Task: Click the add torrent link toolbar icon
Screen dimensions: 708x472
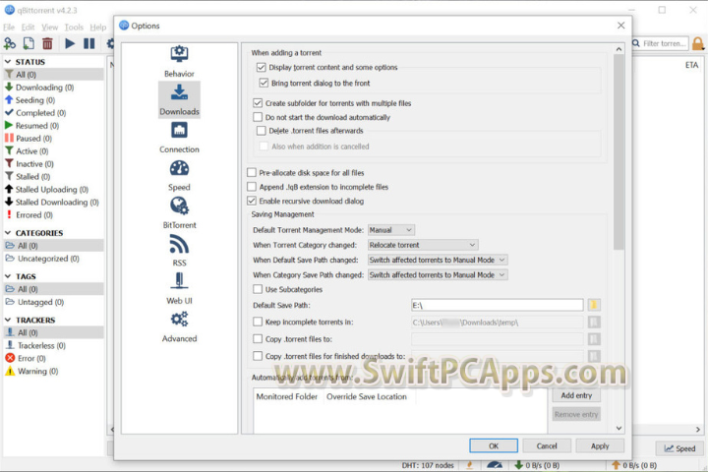Action: coord(10,43)
